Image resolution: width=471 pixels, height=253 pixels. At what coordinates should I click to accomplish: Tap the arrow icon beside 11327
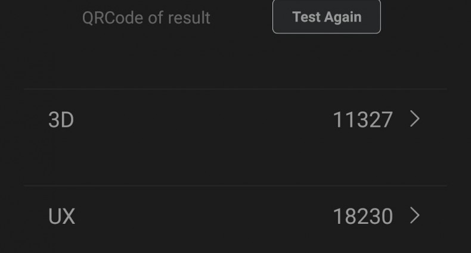[x=415, y=120]
